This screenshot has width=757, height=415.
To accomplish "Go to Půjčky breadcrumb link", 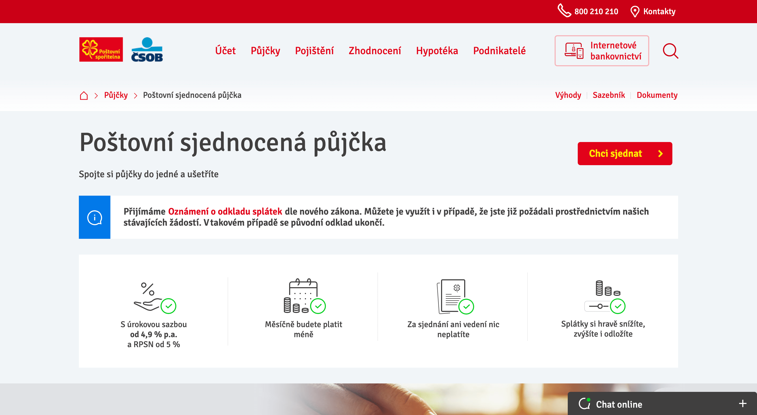I will click(x=116, y=95).
